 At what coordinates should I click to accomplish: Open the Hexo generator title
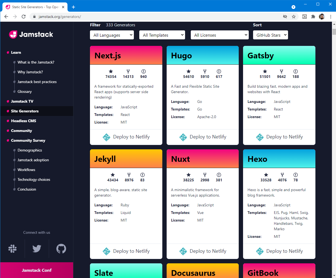[x=257, y=159]
